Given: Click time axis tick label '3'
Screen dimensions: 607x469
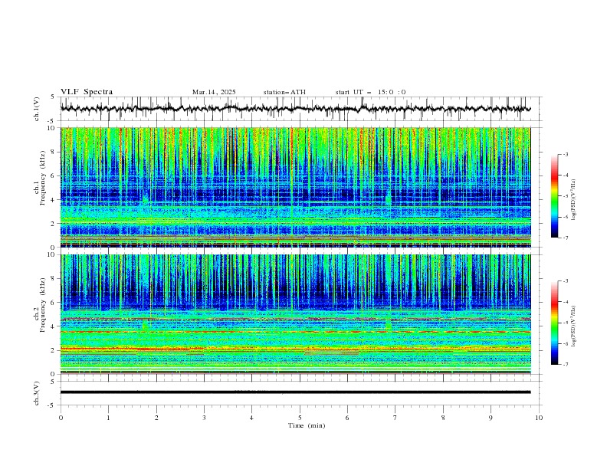Looking at the screenshot, I should coord(204,418).
